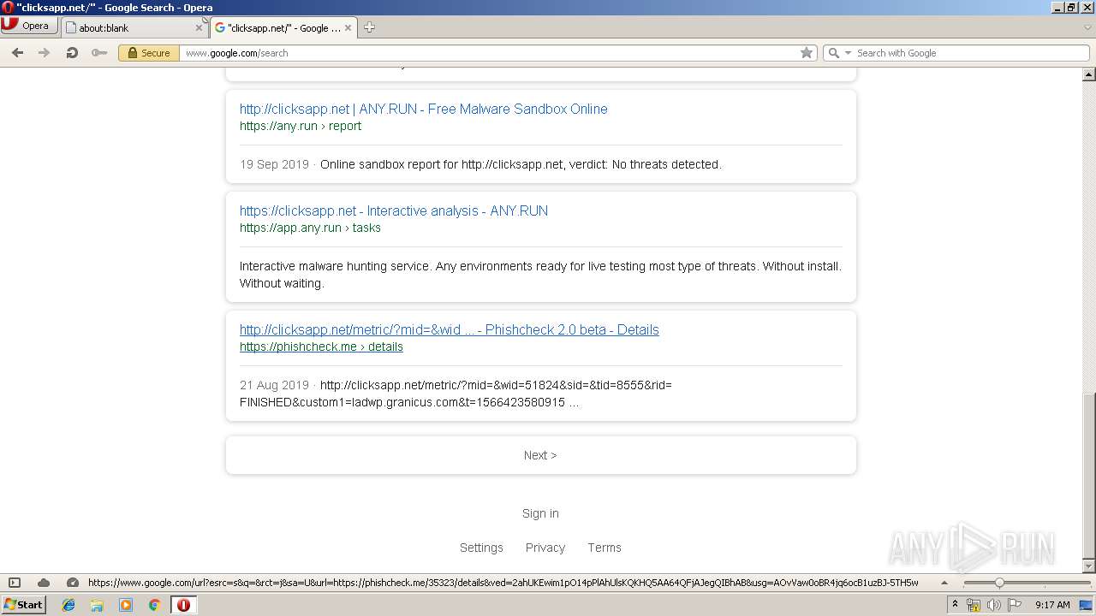Select the "clicksapp.net/" Google tab
This screenshot has height=616, width=1096.
click(x=284, y=27)
